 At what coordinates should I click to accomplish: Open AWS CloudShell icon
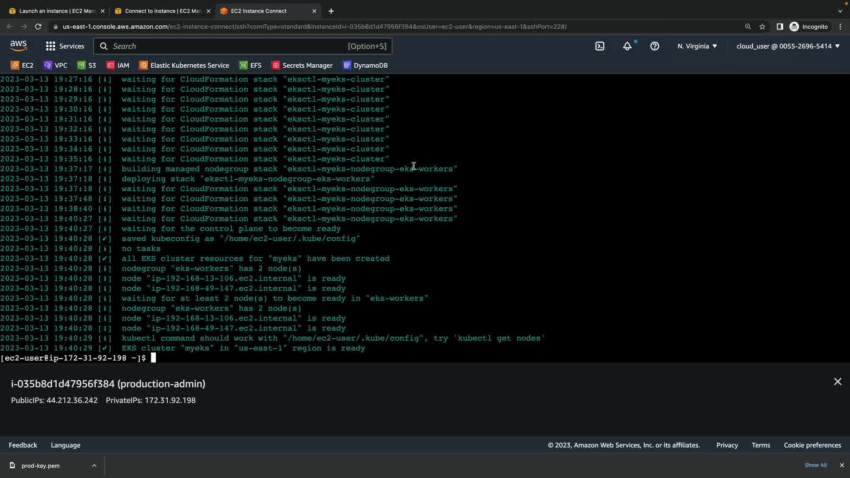pyautogui.click(x=600, y=46)
